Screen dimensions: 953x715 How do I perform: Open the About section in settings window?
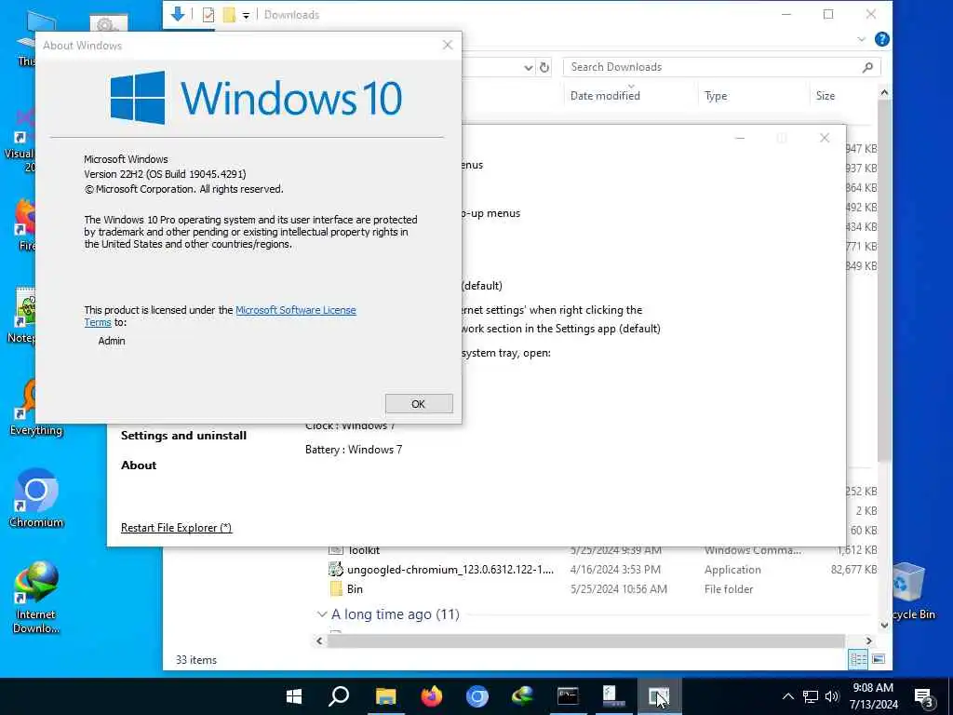pyautogui.click(x=139, y=465)
